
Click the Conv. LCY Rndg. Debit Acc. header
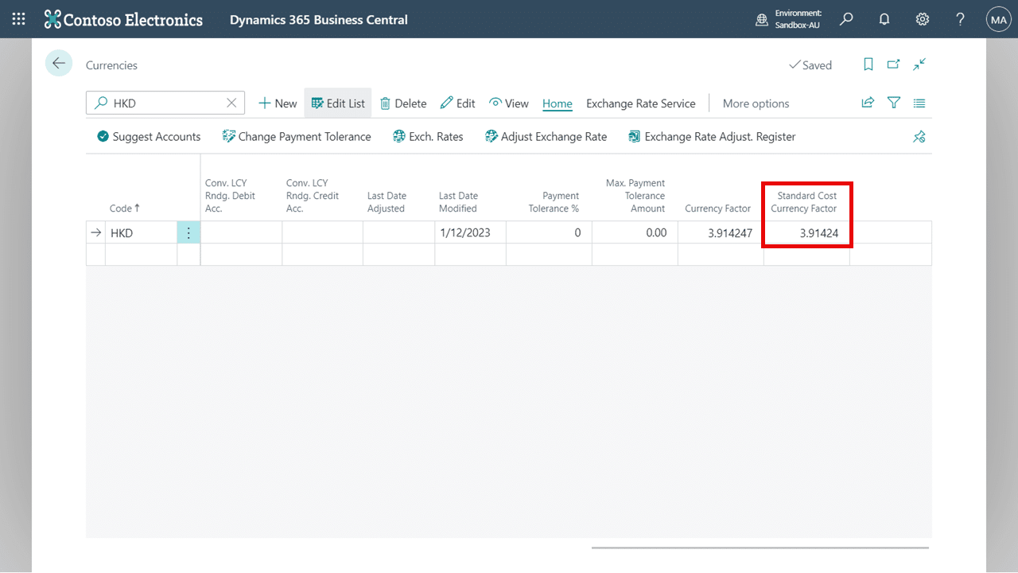(x=231, y=196)
